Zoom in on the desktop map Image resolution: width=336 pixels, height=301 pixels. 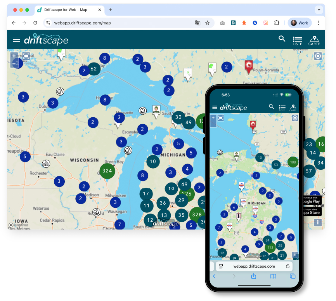tap(14, 56)
